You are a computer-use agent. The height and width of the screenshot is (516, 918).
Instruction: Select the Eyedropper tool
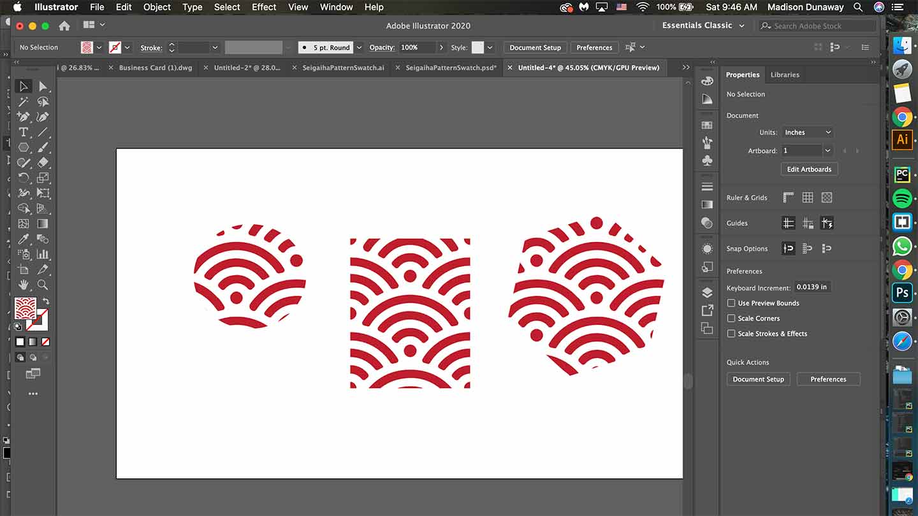24,239
